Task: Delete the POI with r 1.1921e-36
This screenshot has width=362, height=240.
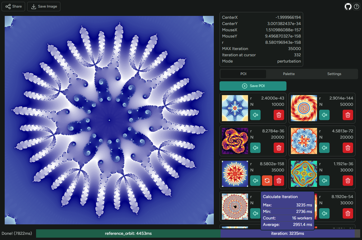Action: click(348, 181)
